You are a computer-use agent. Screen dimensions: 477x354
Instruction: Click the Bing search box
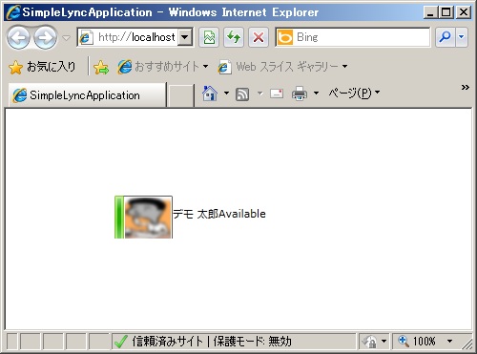click(x=353, y=37)
